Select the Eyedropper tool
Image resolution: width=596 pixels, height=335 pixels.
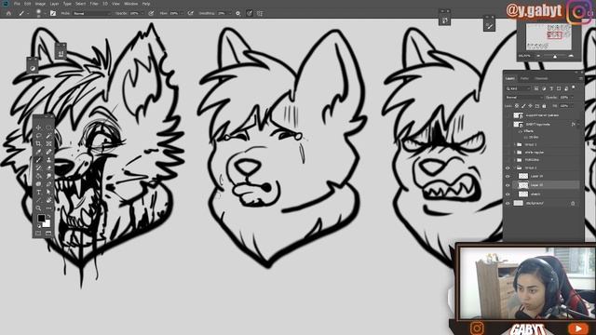(38, 152)
